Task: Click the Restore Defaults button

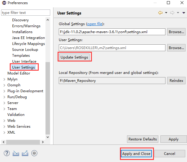Action: tap(143, 139)
